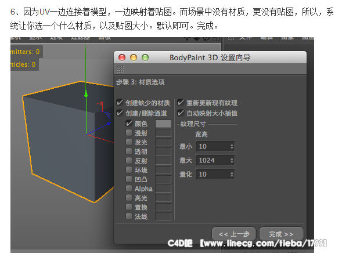The width and height of the screenshot is (342, 253).
Task: Zoom the wizard with the green button
Action: coord(145,57)
